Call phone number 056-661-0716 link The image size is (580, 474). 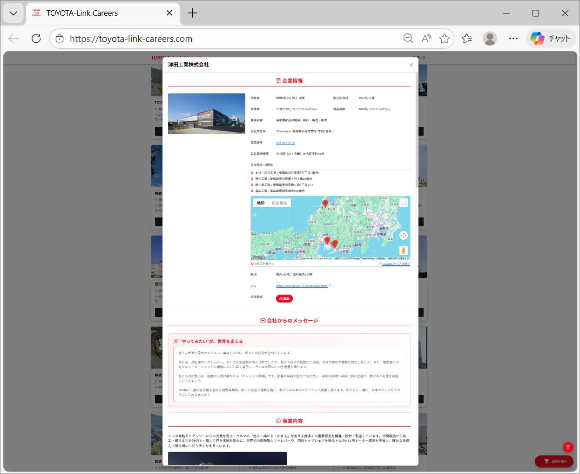[x=285, y=143]
